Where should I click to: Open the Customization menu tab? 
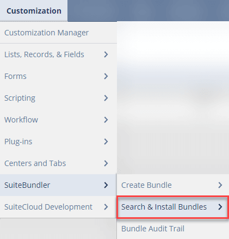tap(34, 11)
